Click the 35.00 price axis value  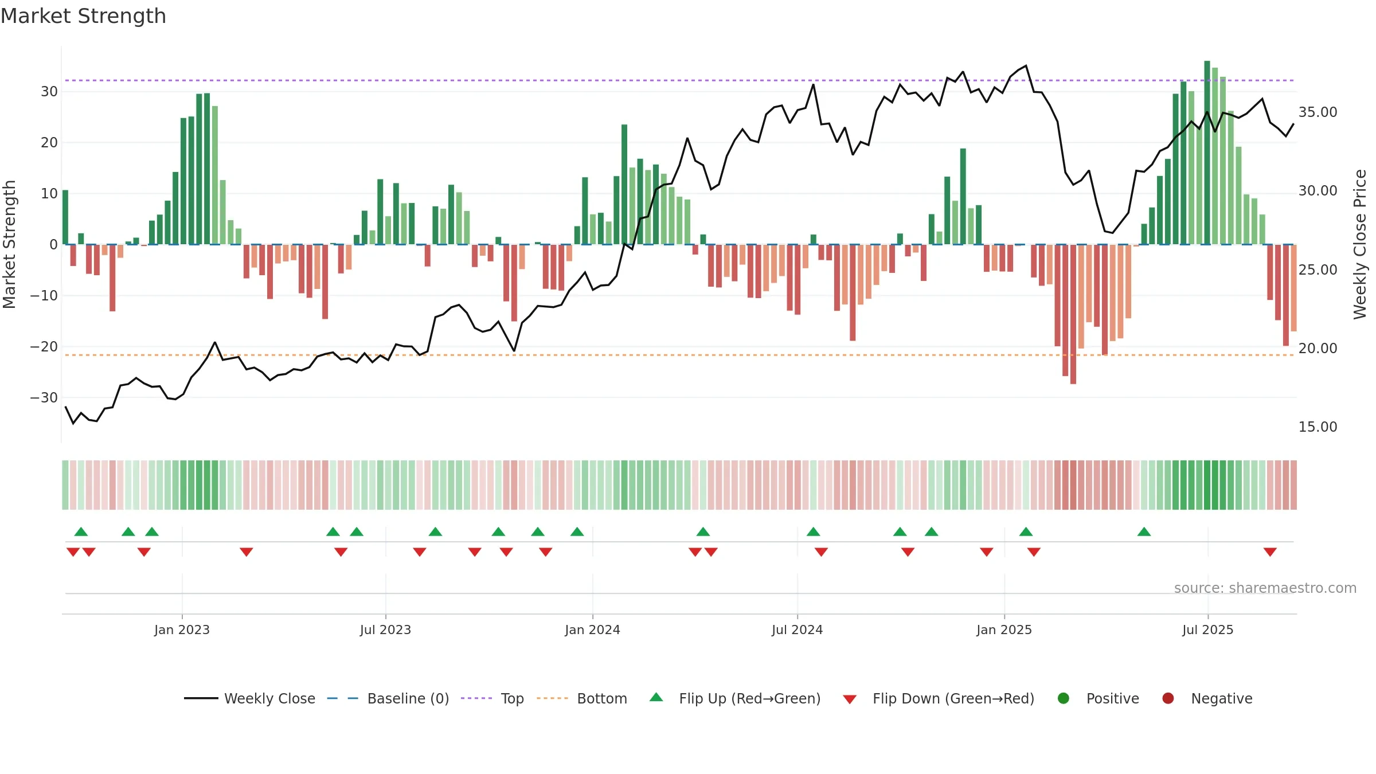(x=1318, y=112)
